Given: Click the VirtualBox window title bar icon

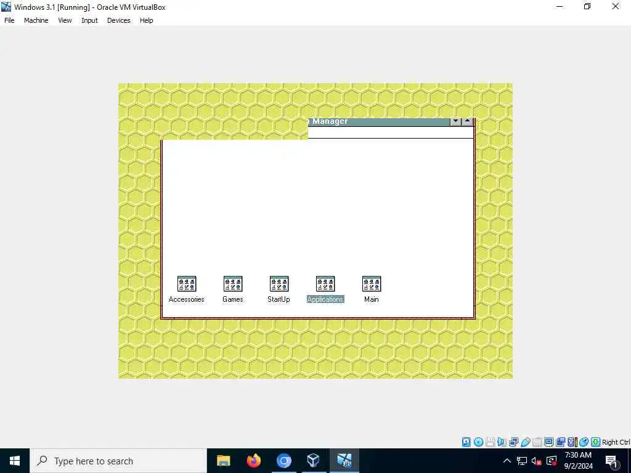Looking at the screenshot, I should point(6,7).
